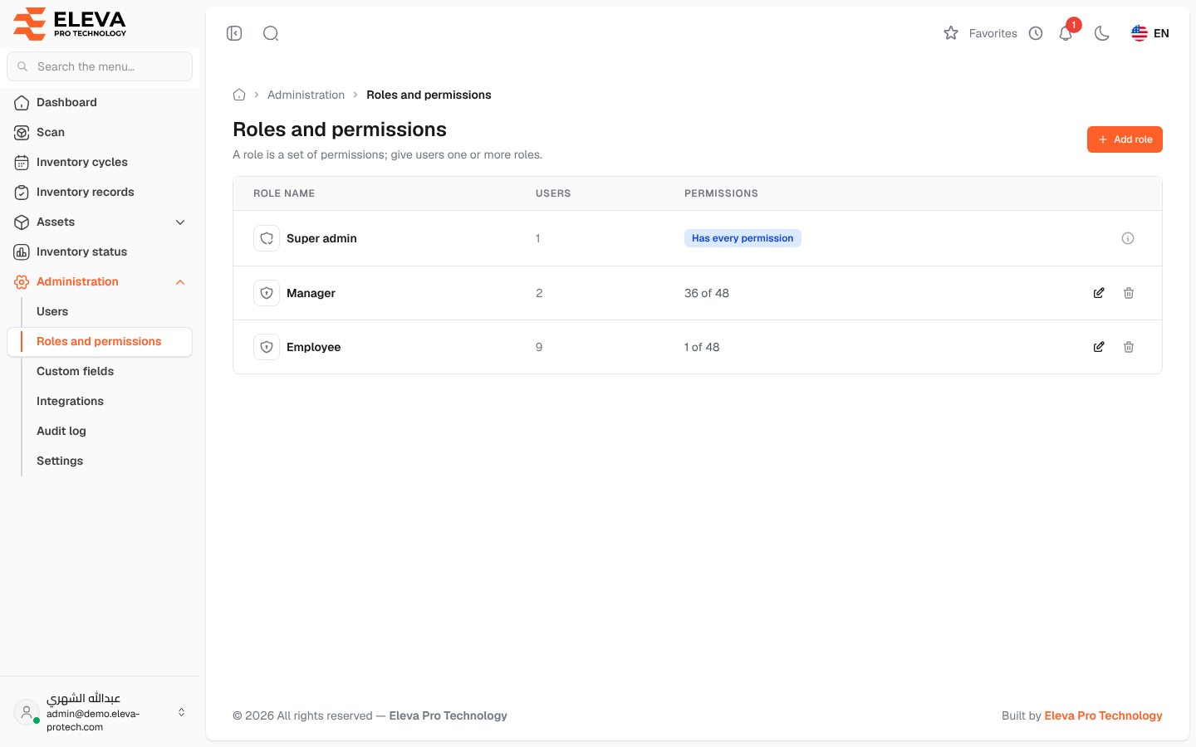The width and height of the screenshot is (1196, 747).
Task: Click Eleva Pro Technology footer link
Action: tap(1103, 715)
